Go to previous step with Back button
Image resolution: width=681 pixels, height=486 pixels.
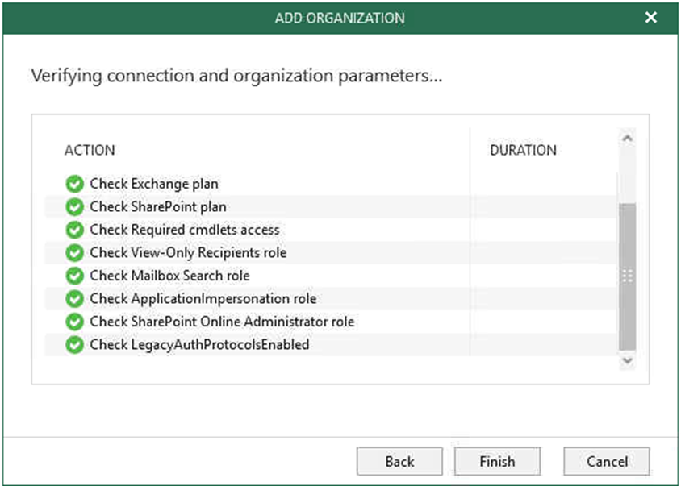tap(399, 461)
